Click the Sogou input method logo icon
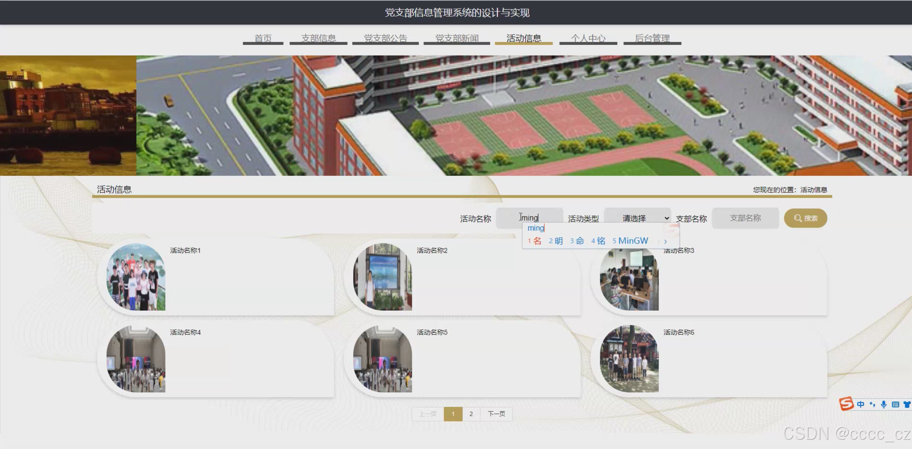 point(847,403)
